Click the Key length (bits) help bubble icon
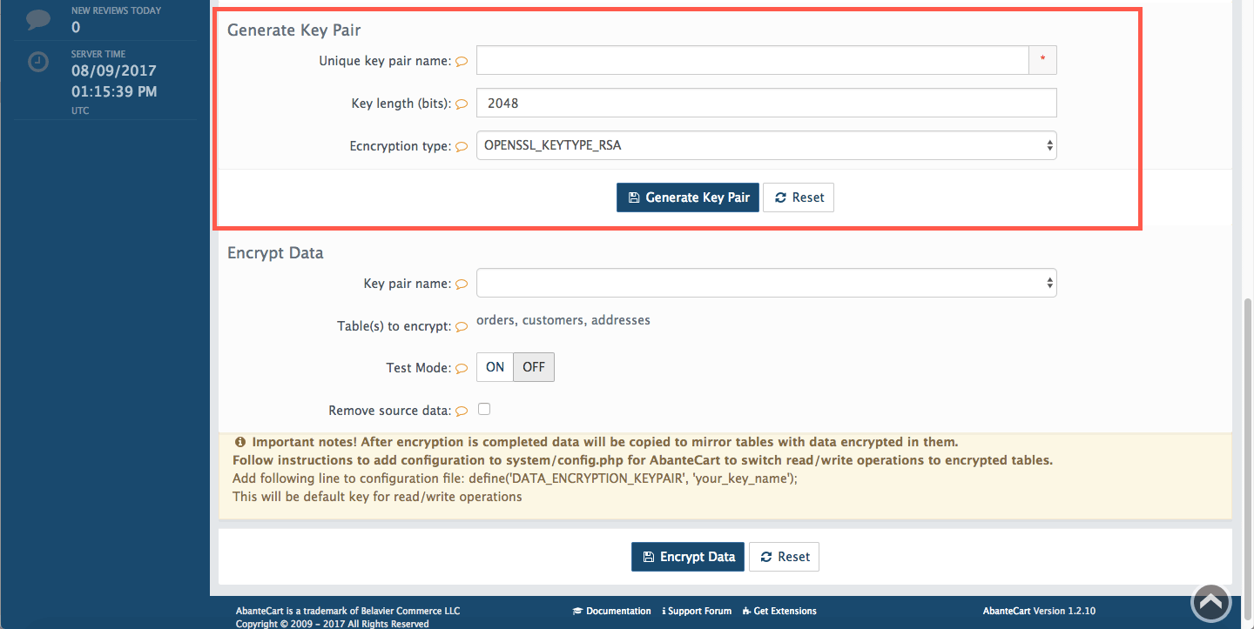 click(462, 104)
